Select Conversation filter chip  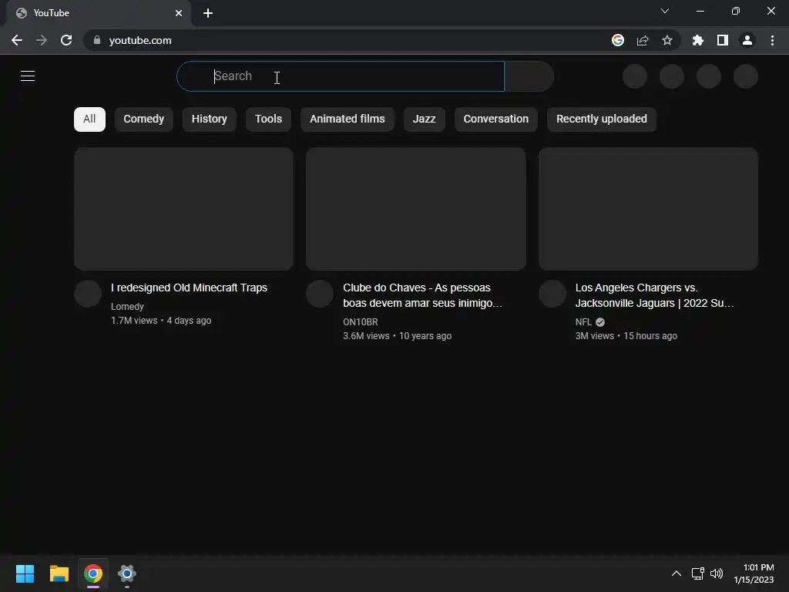coord(496,119)
